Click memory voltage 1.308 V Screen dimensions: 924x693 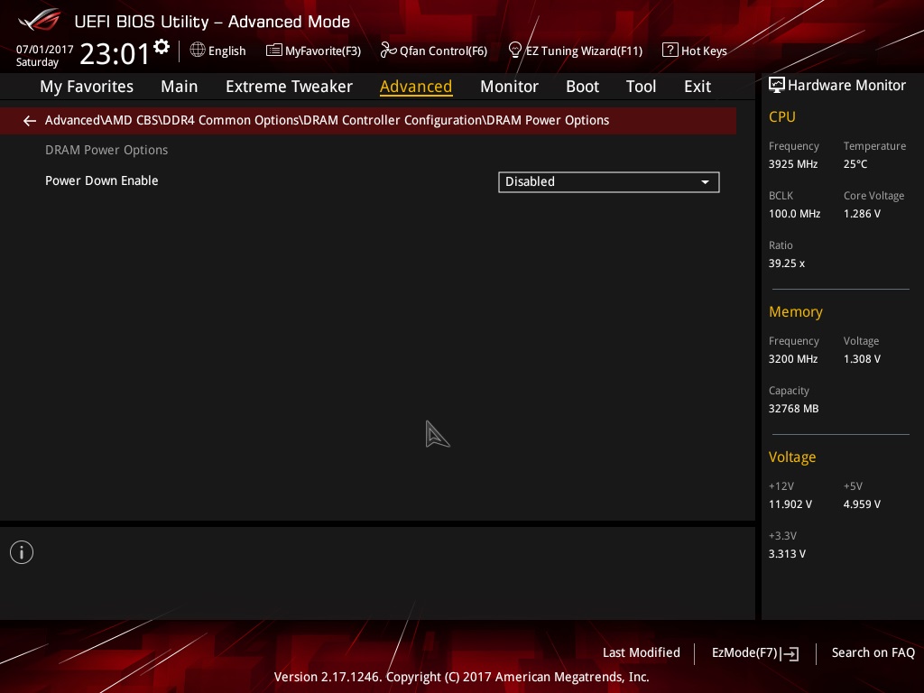click(862, 359)
